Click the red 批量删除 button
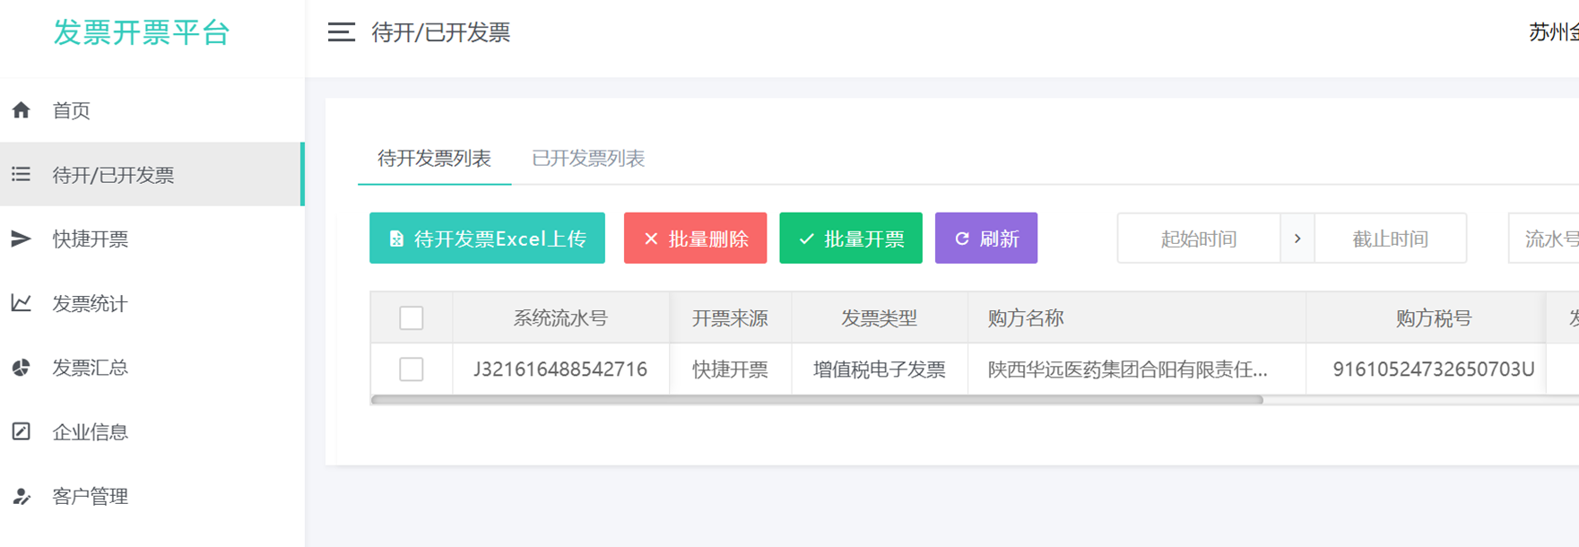Viewport: 1579px width, 547px height. pyautogui.click(x=695, y=239)
